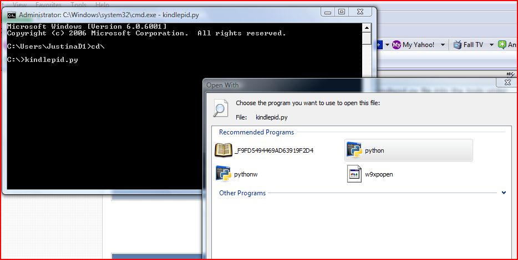518x260 pixels.
Task: Select the pythonw program icon
Action: click(224, 173)
